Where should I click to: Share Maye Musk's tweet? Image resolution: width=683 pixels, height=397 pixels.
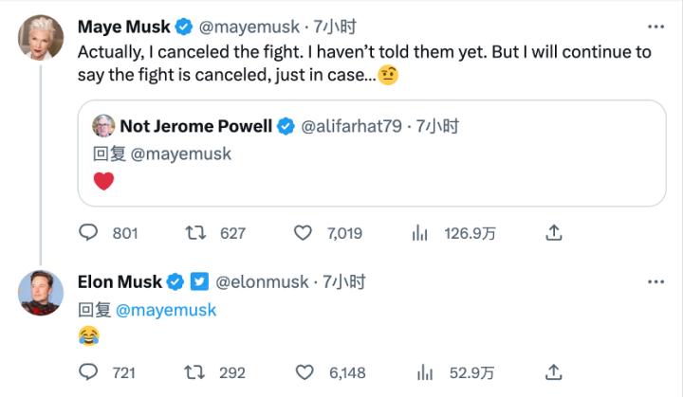click(x=555, y=232)
